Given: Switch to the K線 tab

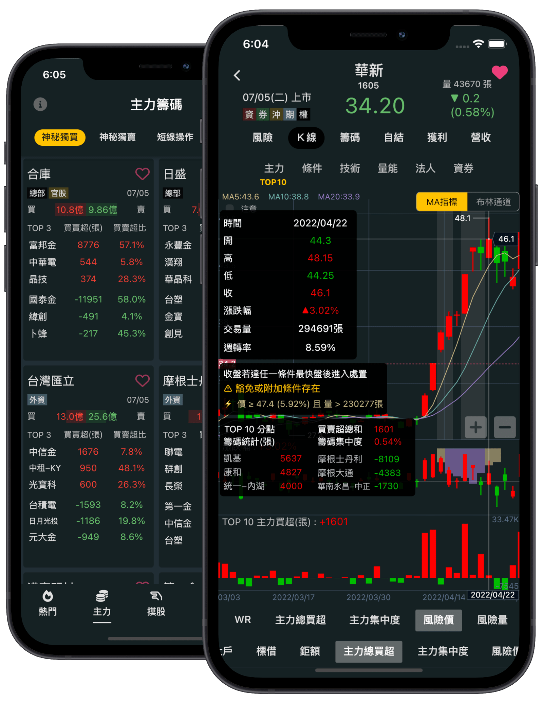Looking at the screenshot, I should 306,138.
